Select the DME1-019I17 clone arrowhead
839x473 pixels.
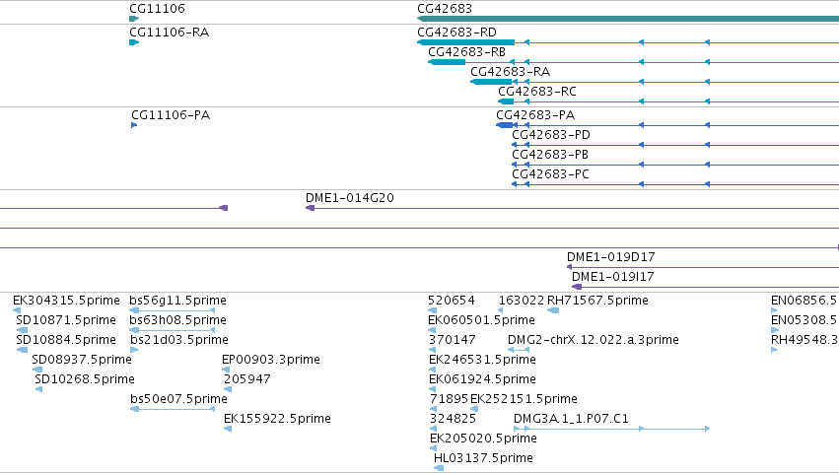point(577,287)
